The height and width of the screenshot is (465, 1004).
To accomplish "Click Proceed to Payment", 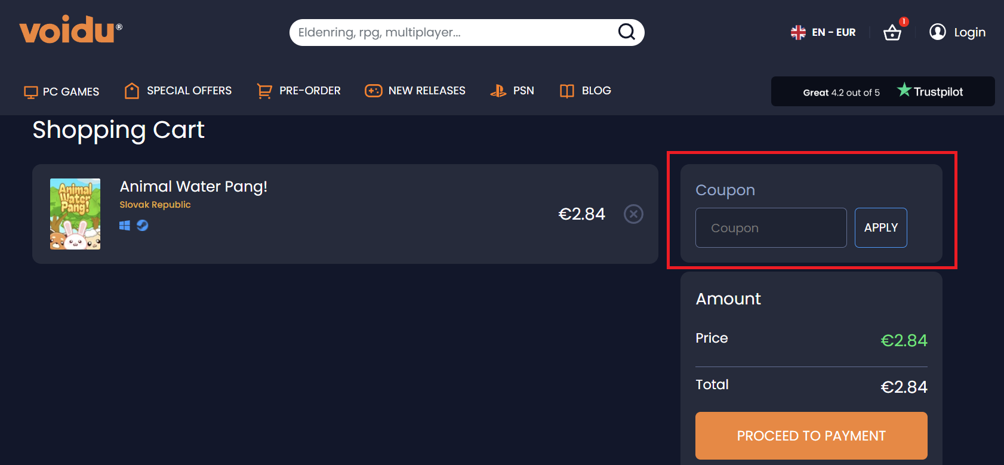I will click(x=811, y=436).
